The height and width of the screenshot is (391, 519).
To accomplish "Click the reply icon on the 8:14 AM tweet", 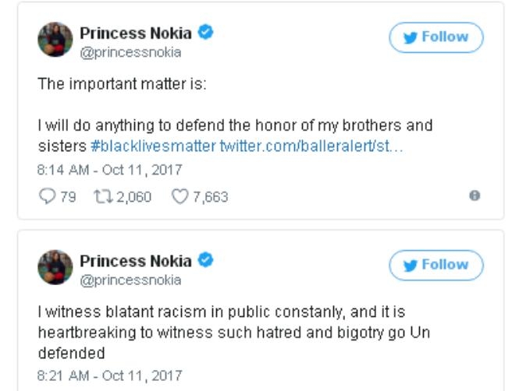I will click(46, 196).
